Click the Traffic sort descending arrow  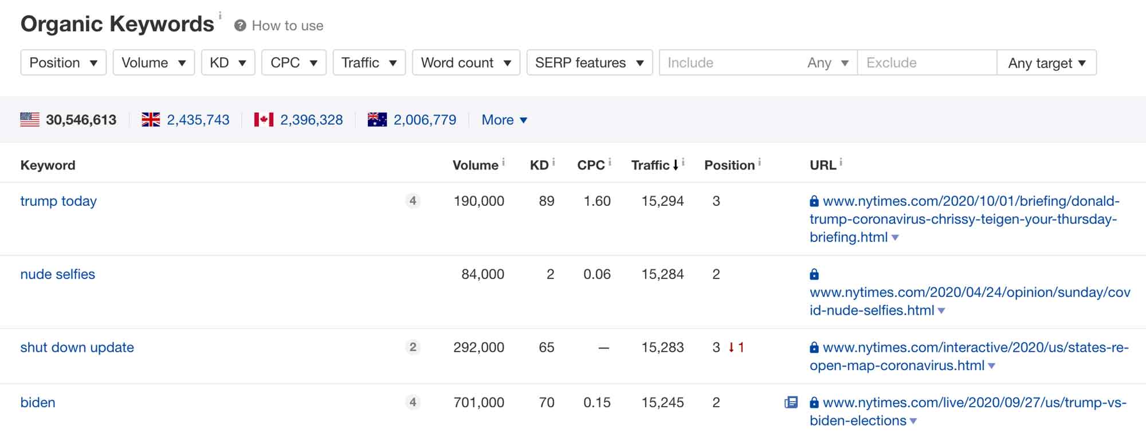676,165
